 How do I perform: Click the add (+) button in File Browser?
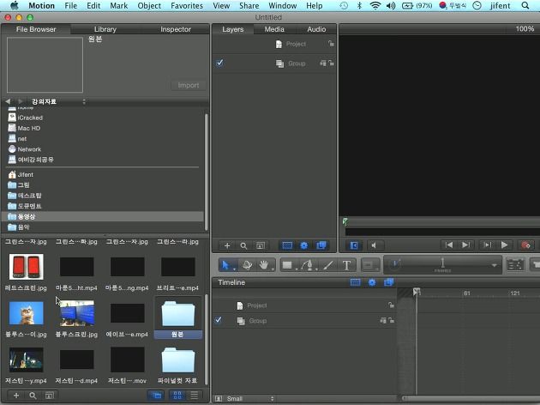point(16,395)
